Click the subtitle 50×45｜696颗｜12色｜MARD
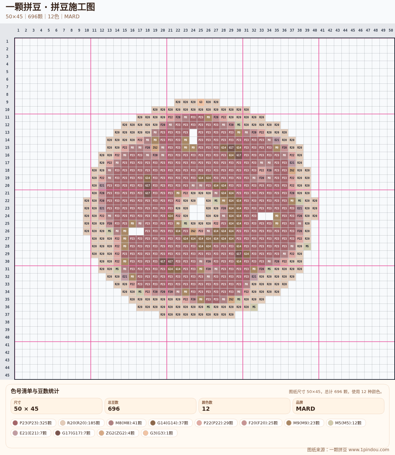The width and height of the screenshot is (395, 455). pyautogui.click(x=42, y=17)
